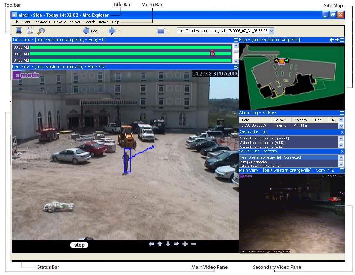The width and height of the screenshot is (355, 275).
Task: Select [elite] - Connected in Server List
Action: [254, 162]
